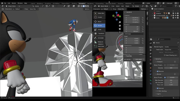Pick the Cursor tool
Screen dimensions: 180x101
pos(99,17)
